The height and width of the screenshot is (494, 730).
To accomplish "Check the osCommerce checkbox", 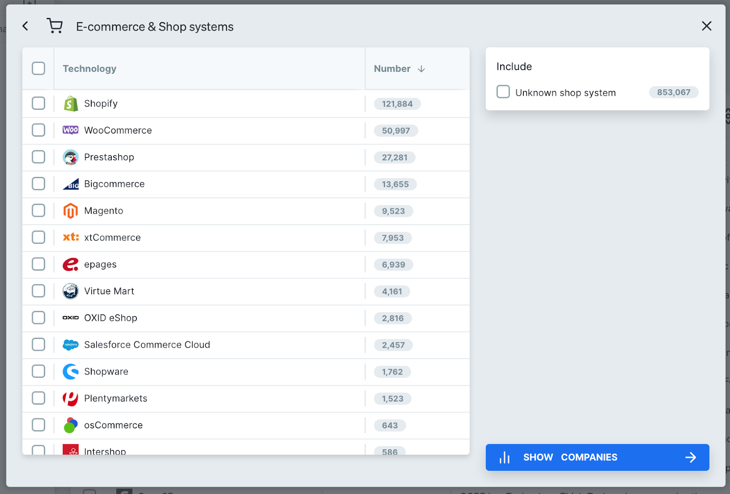I will point(38,425).
